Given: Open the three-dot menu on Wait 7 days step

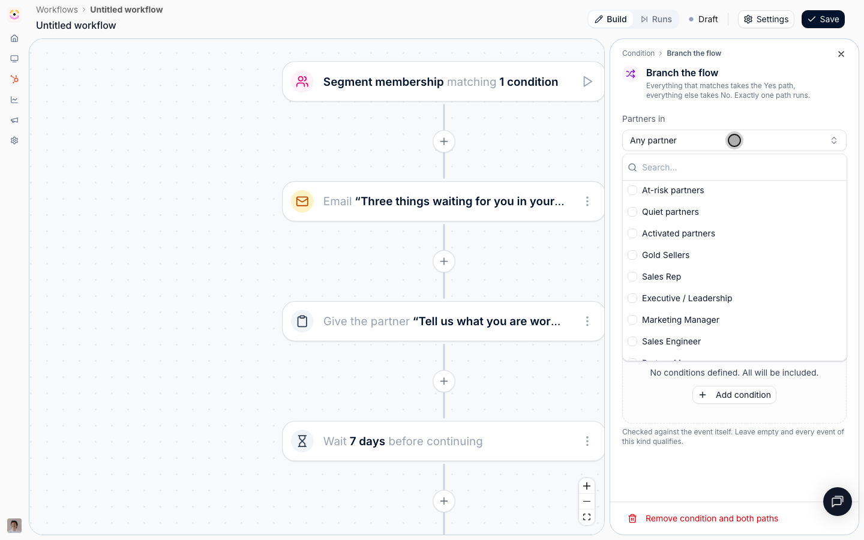Looking at the screenshot, I should [587, 442].
